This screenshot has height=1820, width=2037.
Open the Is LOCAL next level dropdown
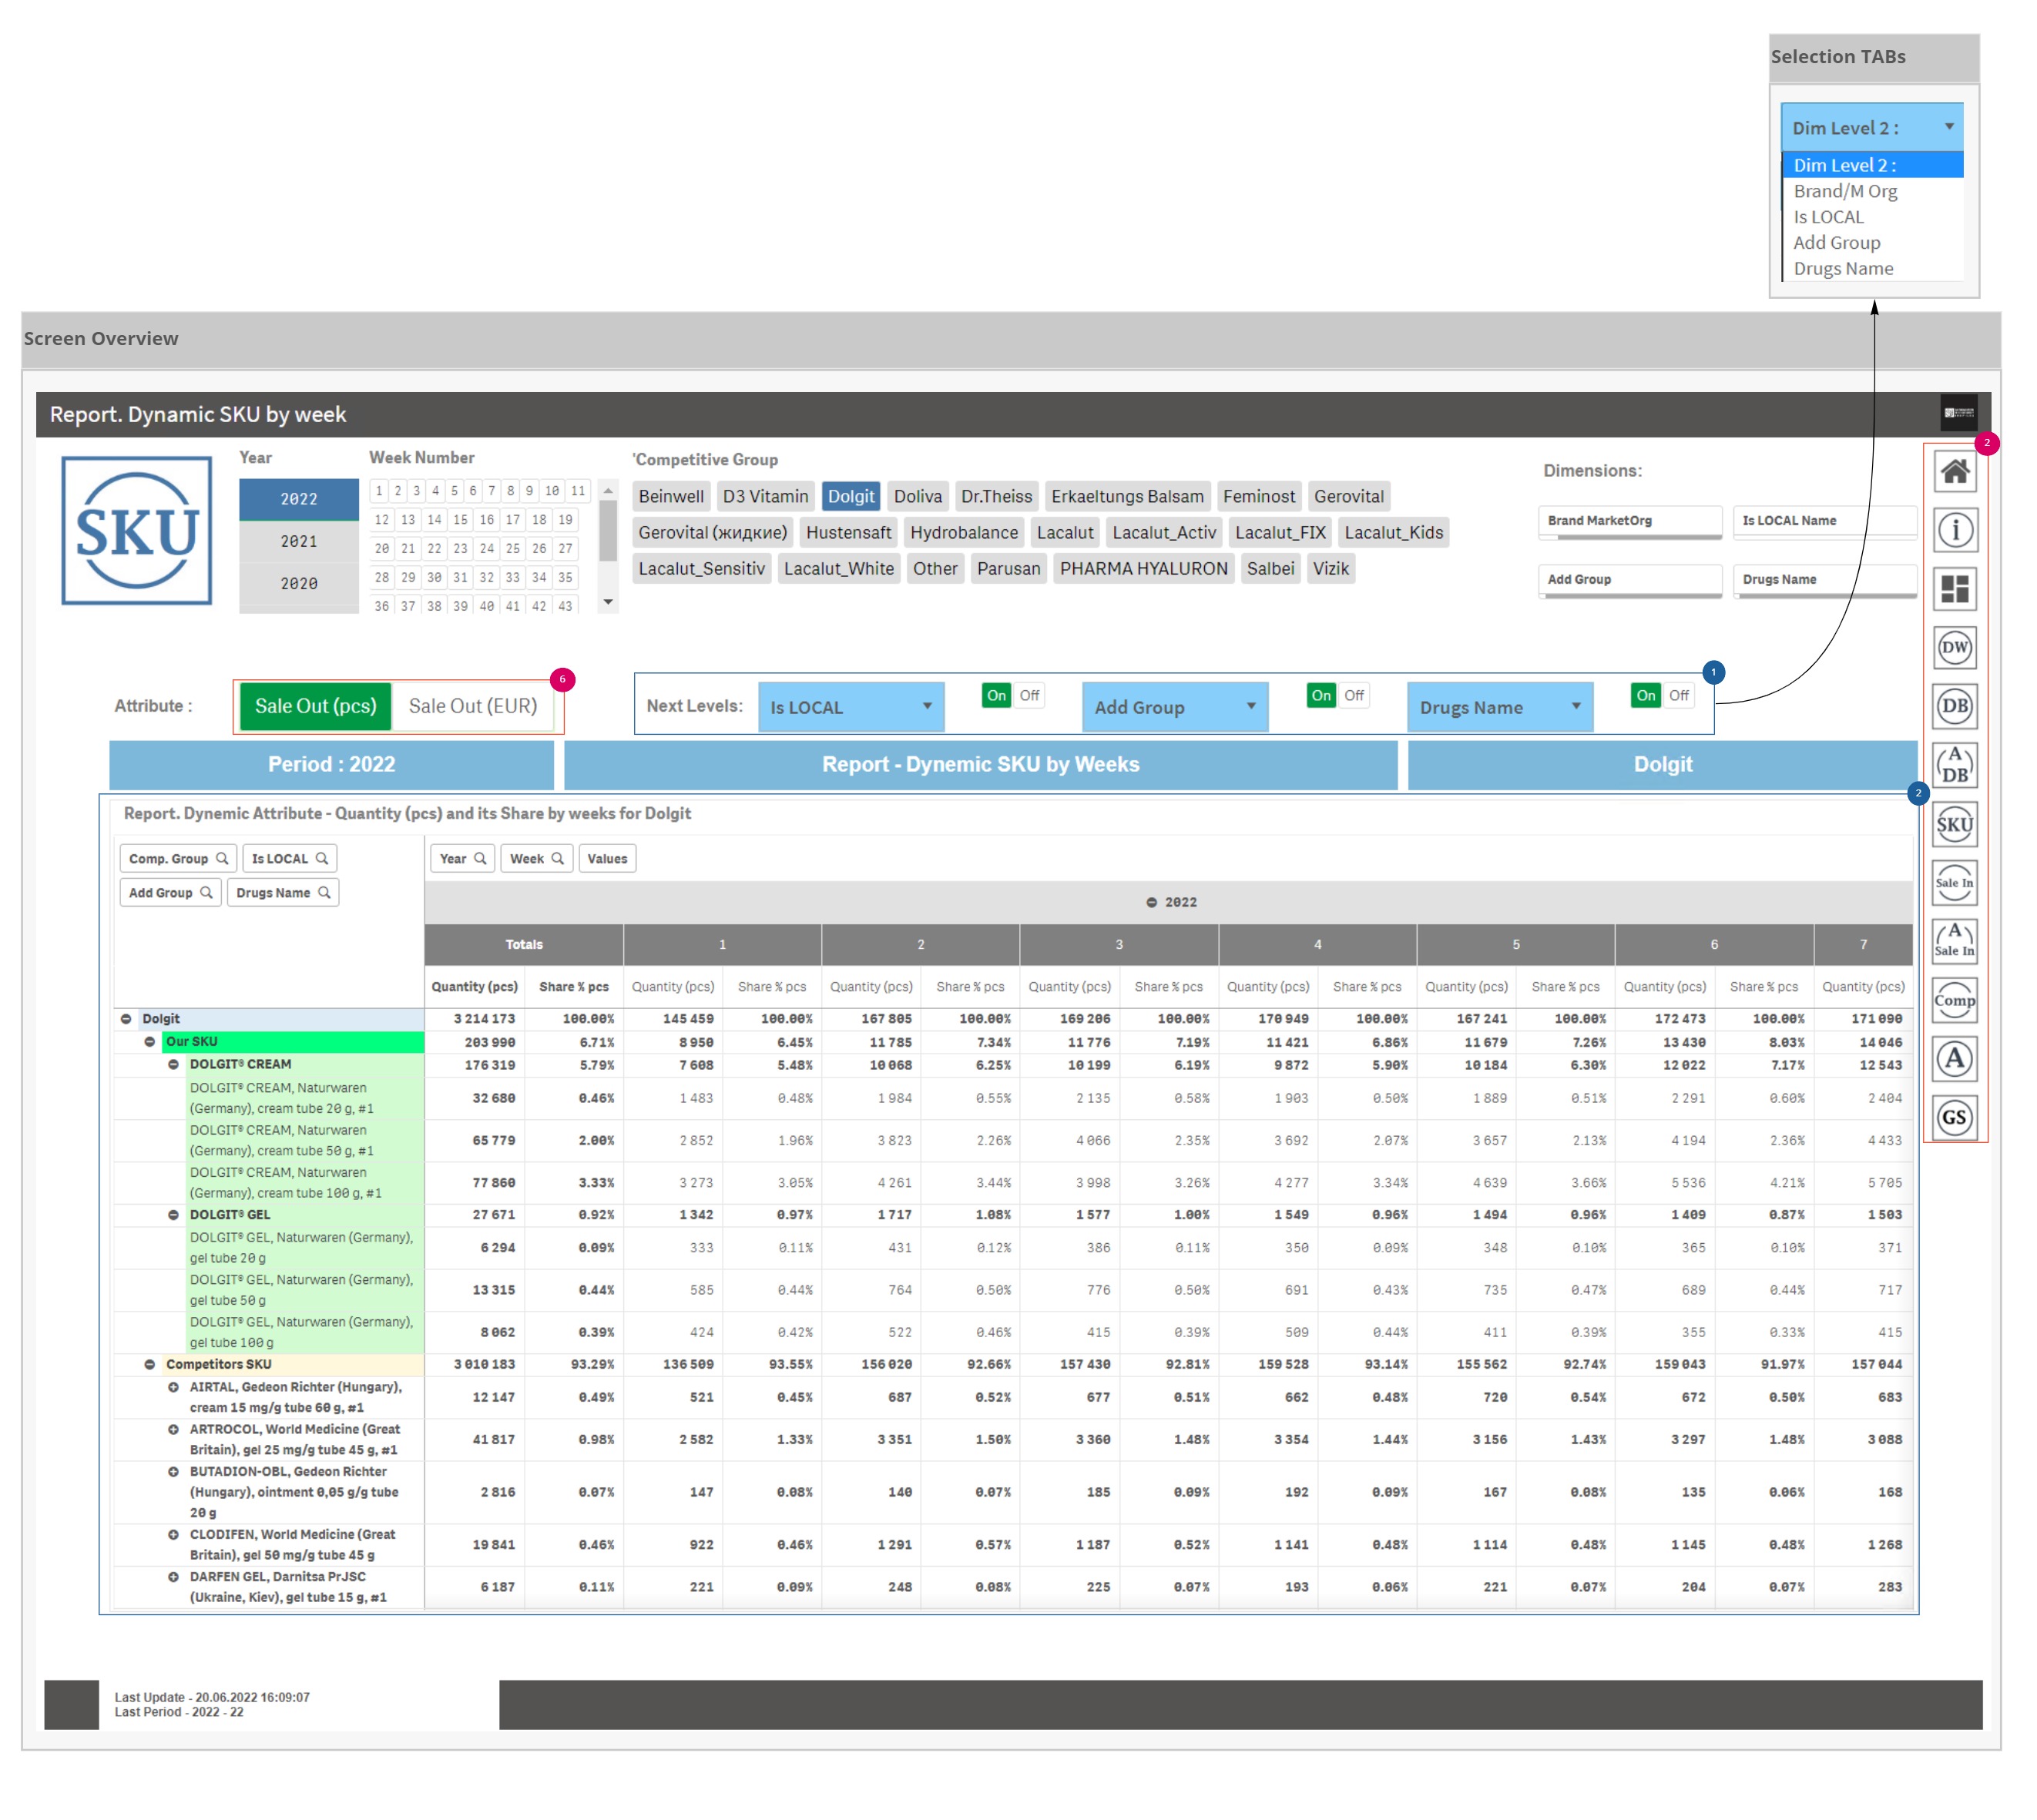850,707
